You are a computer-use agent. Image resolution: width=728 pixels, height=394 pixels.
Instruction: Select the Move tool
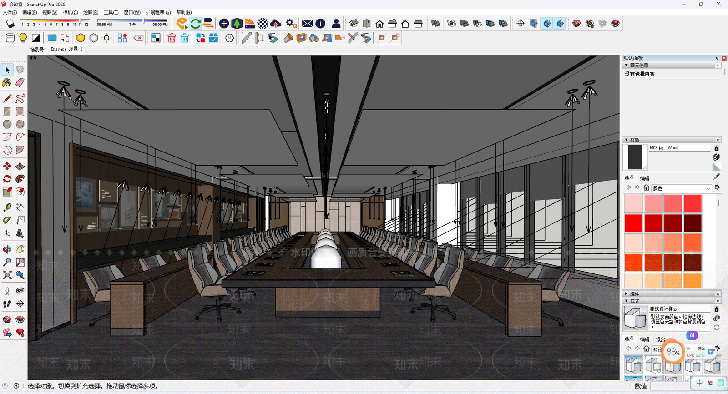[7, 166]
